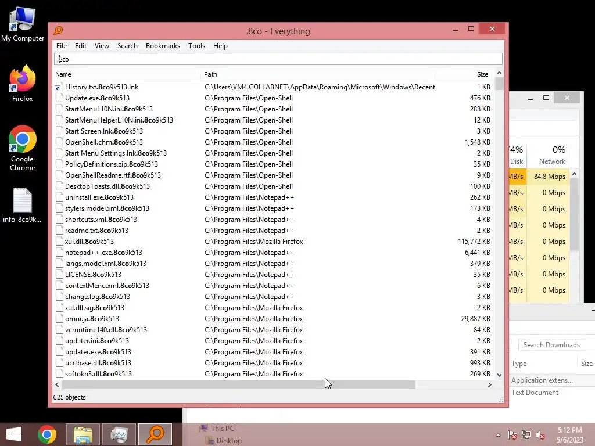Viewport: 595px width, 446px height.
Task: Open the Search menu
Action: pyautogui.click(x=127, y=46)
